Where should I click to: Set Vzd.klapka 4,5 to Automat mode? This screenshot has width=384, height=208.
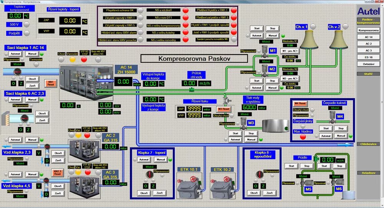(15, 174)
